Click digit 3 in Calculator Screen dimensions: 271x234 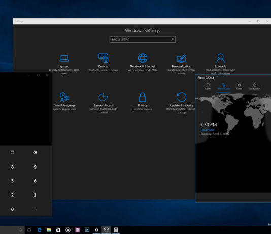[35, 195]
